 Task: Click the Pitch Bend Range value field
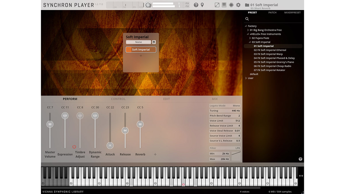[x=225, y=116]
